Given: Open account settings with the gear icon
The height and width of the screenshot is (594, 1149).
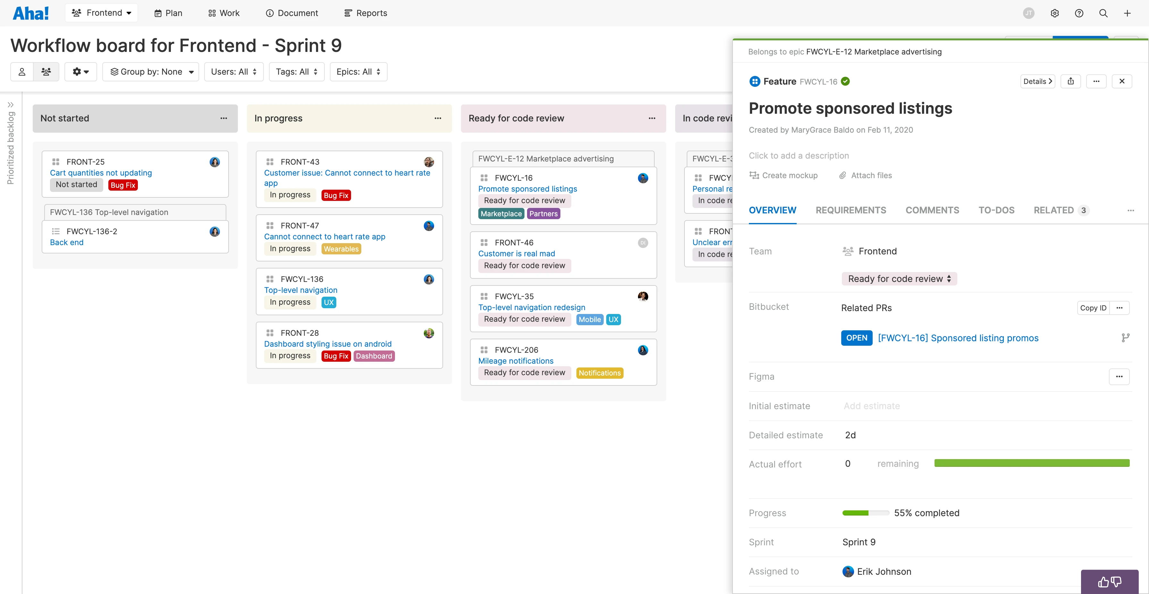Looking at the screenshot, I should 1055,13.
